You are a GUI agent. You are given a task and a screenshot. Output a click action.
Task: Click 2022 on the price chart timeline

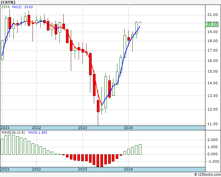coord(36,128)
